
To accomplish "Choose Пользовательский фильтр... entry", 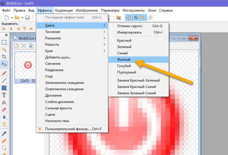I will point(72,129).
